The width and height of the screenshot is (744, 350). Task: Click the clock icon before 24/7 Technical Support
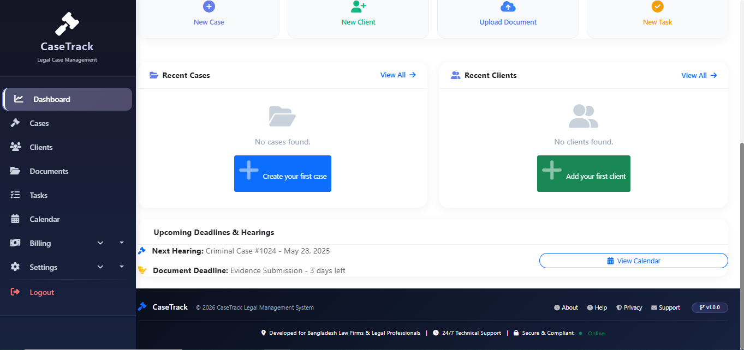pyautogui.click(x=436, y=333)
